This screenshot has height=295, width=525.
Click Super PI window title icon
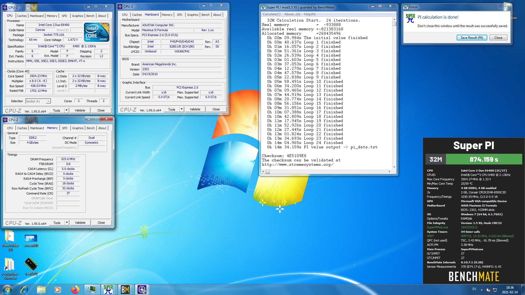[263, 7]
